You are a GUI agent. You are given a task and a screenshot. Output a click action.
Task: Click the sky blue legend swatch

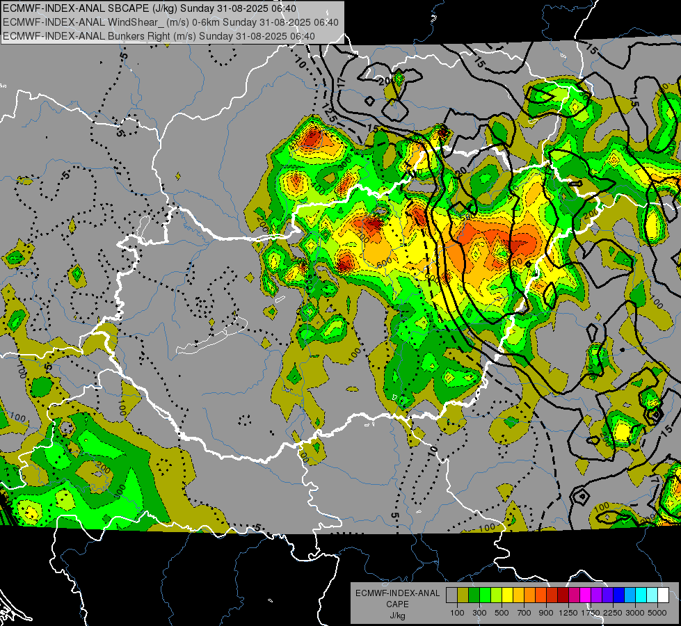[630, 595]
